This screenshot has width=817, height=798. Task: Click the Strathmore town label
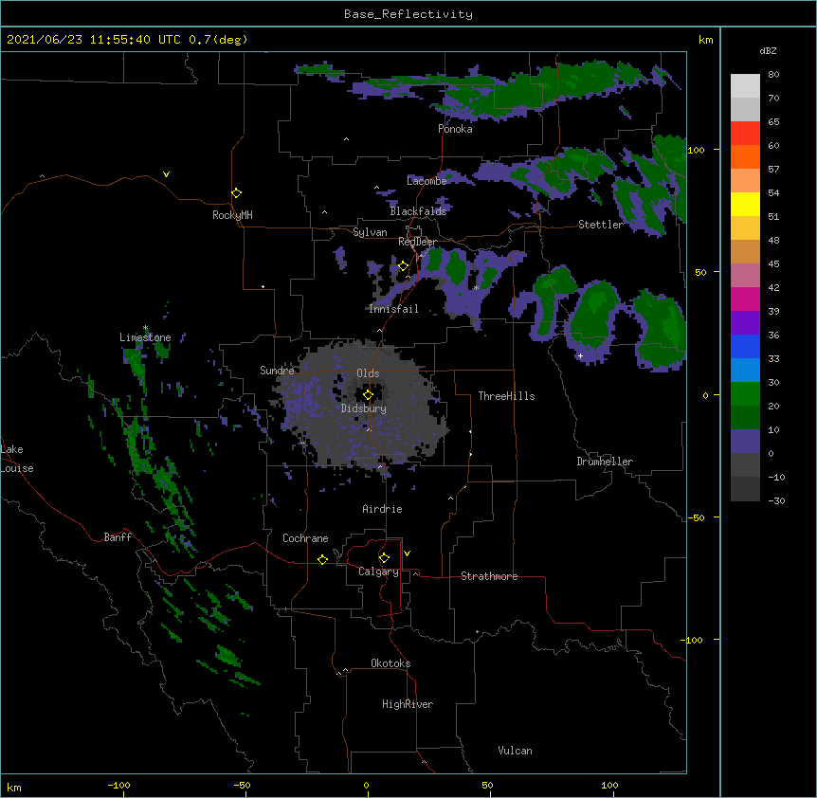pyautogui.click(x=489, y=576)
